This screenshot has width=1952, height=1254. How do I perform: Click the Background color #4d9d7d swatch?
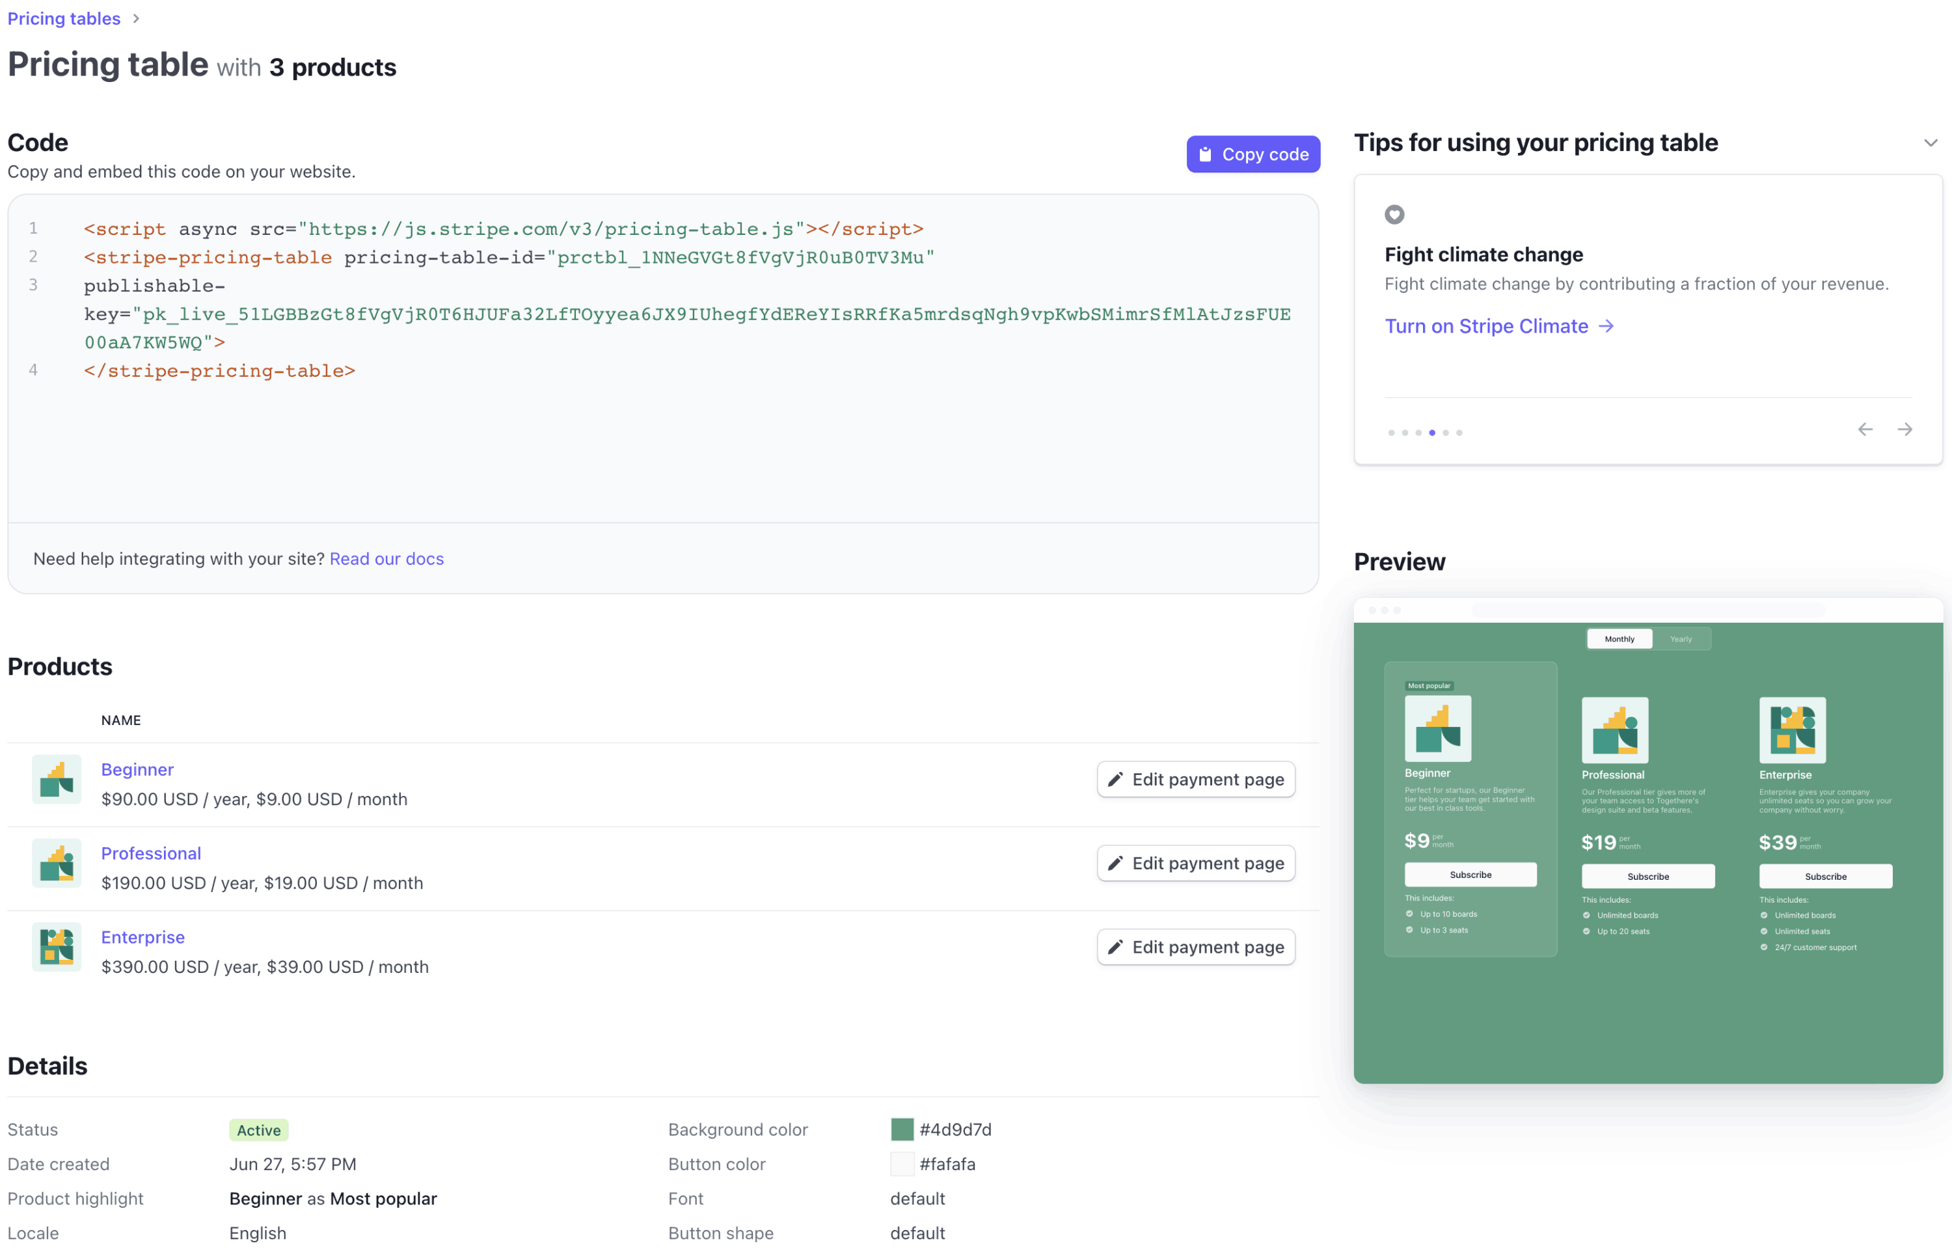tap(902, 1130)
